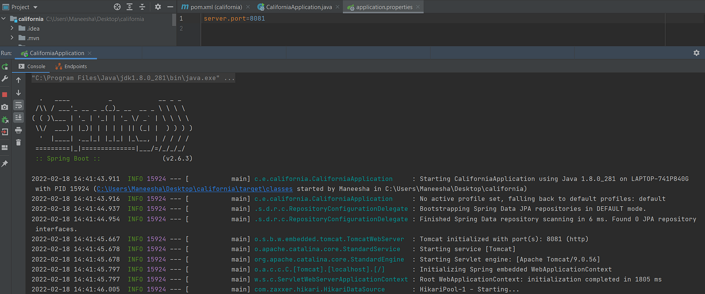The width and height of the screenshot is (705, 294).
Task: Click the camera thread dump icon
Action: coord(5,107)
